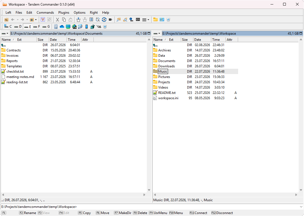Click the Unpack files icon

pyautogui.click(x=85, y=20)
